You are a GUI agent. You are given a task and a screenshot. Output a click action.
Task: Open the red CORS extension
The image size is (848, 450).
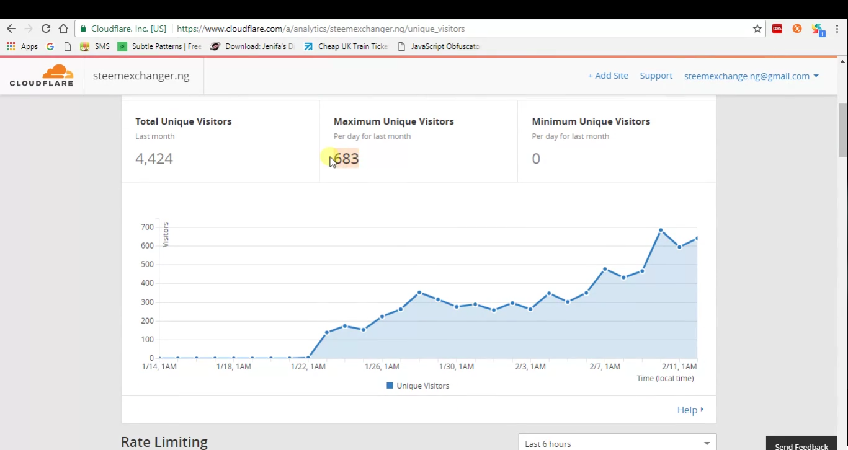tap(777, 29)
